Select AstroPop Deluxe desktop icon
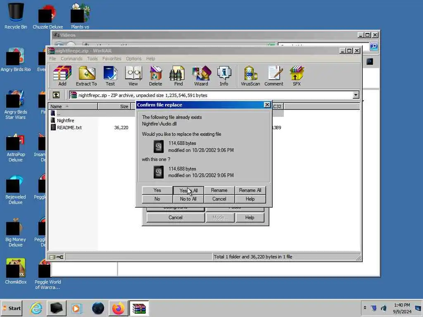423x317 pixels. coord(16,147)
